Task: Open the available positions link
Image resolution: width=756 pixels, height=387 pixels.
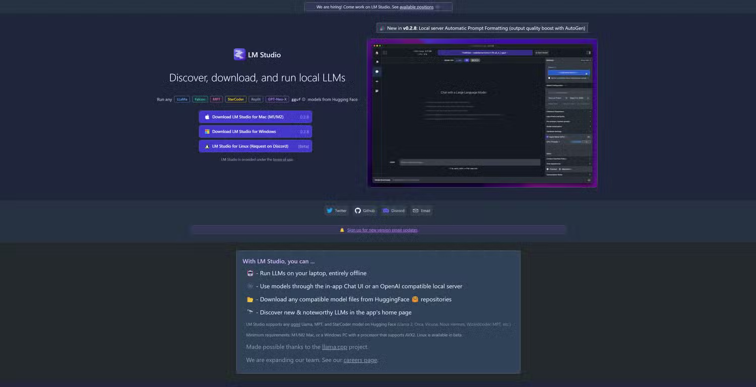Action: (x=416, y=7)
